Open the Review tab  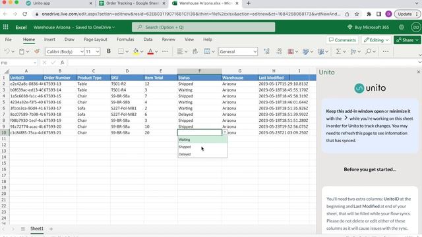coord(169,39)
